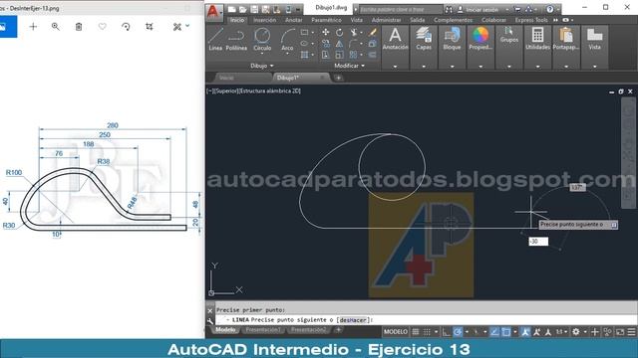
Task: Open Photos edit tools dropdown chevron
Action: (x=187, y=26)
